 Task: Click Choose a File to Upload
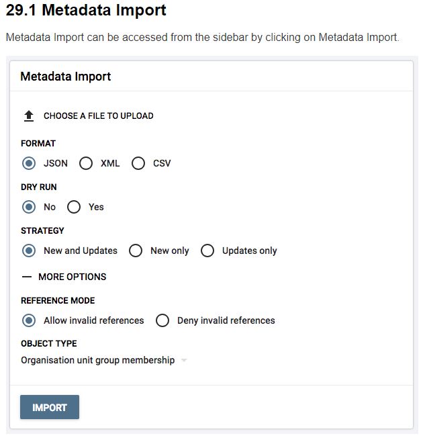98,116
